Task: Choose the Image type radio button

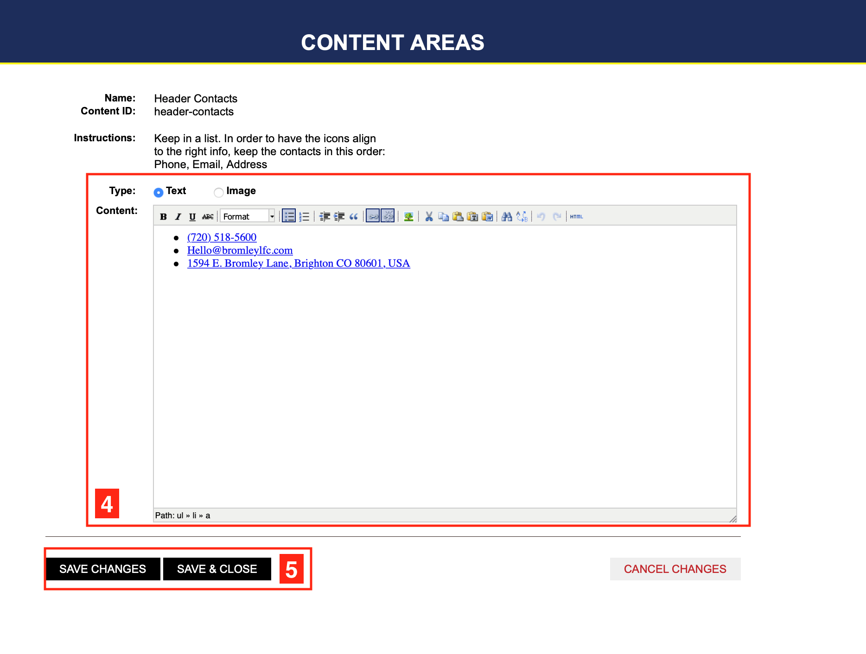Action: click(x=218, y=192)
